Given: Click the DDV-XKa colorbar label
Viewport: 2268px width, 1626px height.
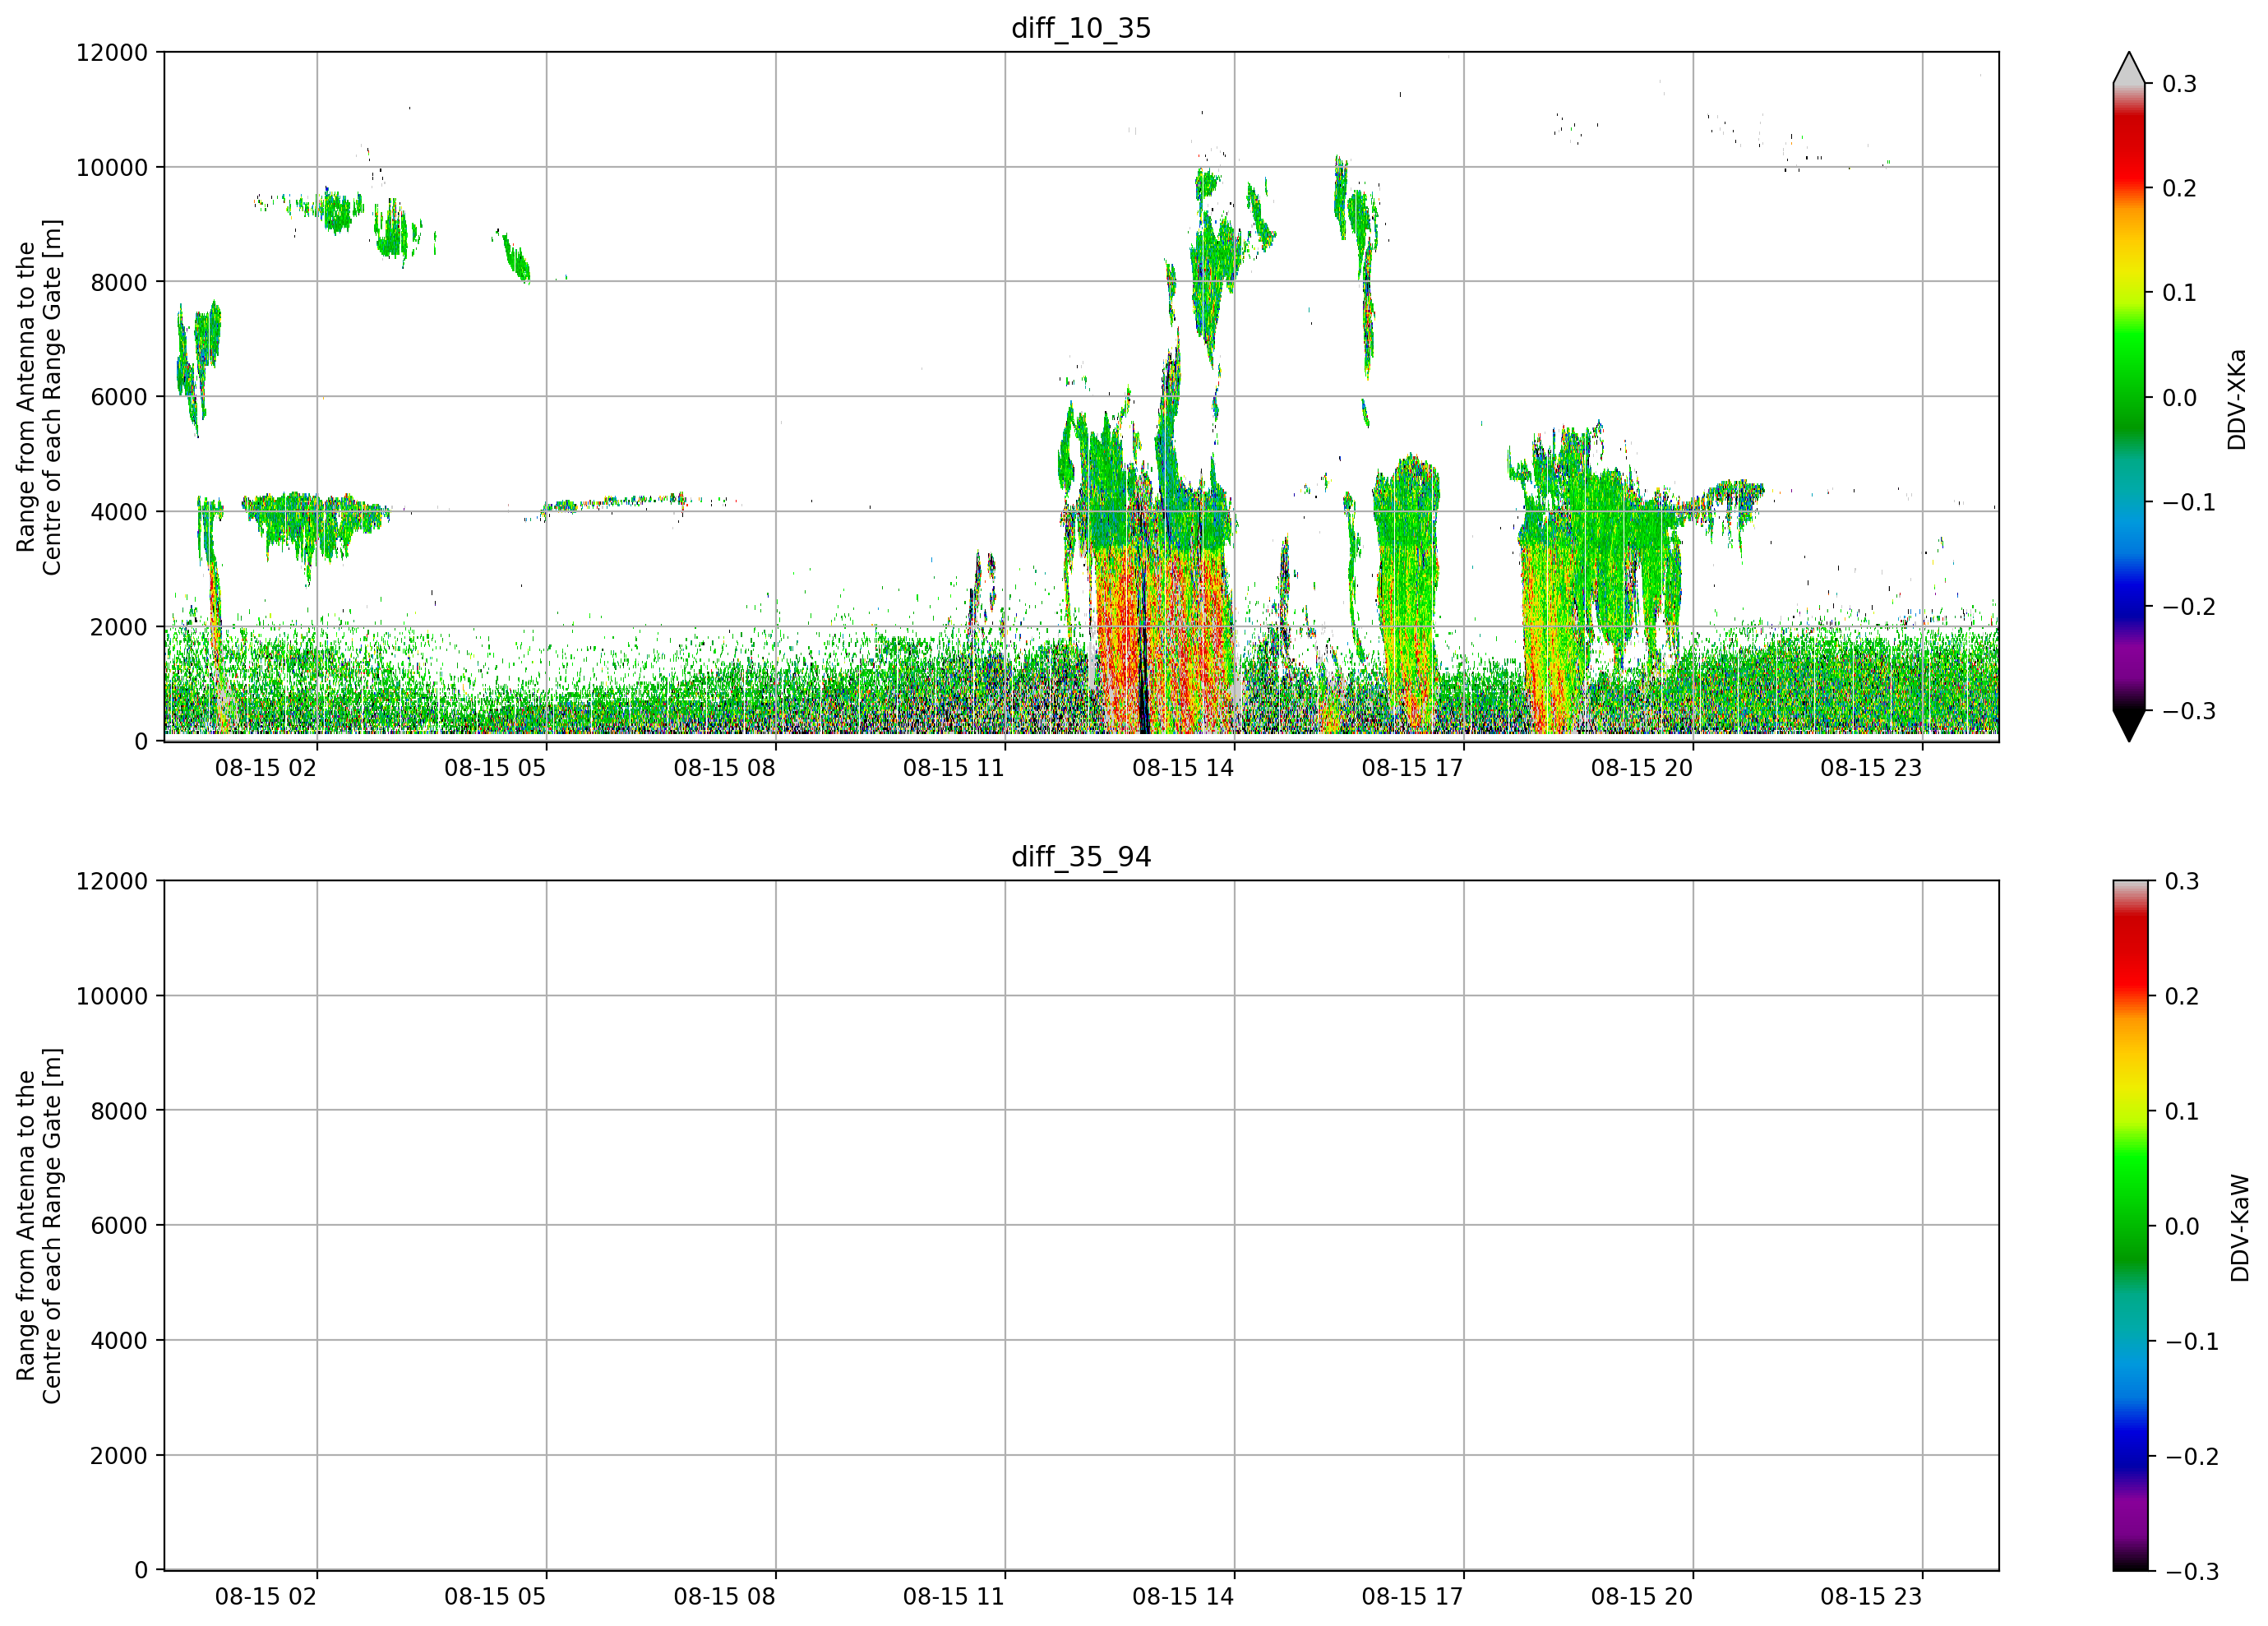Looking at the screenshot, I should (2237, 399).
